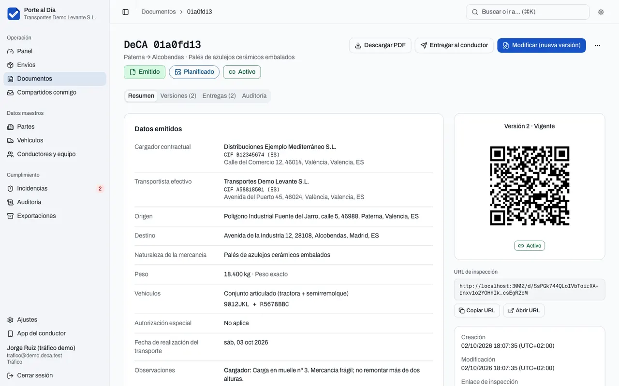Open App del conductor

click(55, 333)
